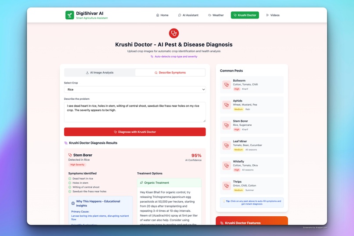The width and height of the screenshot is (354, 236).
Task: Select the Aphids pest card
Action: click(252, 105)
